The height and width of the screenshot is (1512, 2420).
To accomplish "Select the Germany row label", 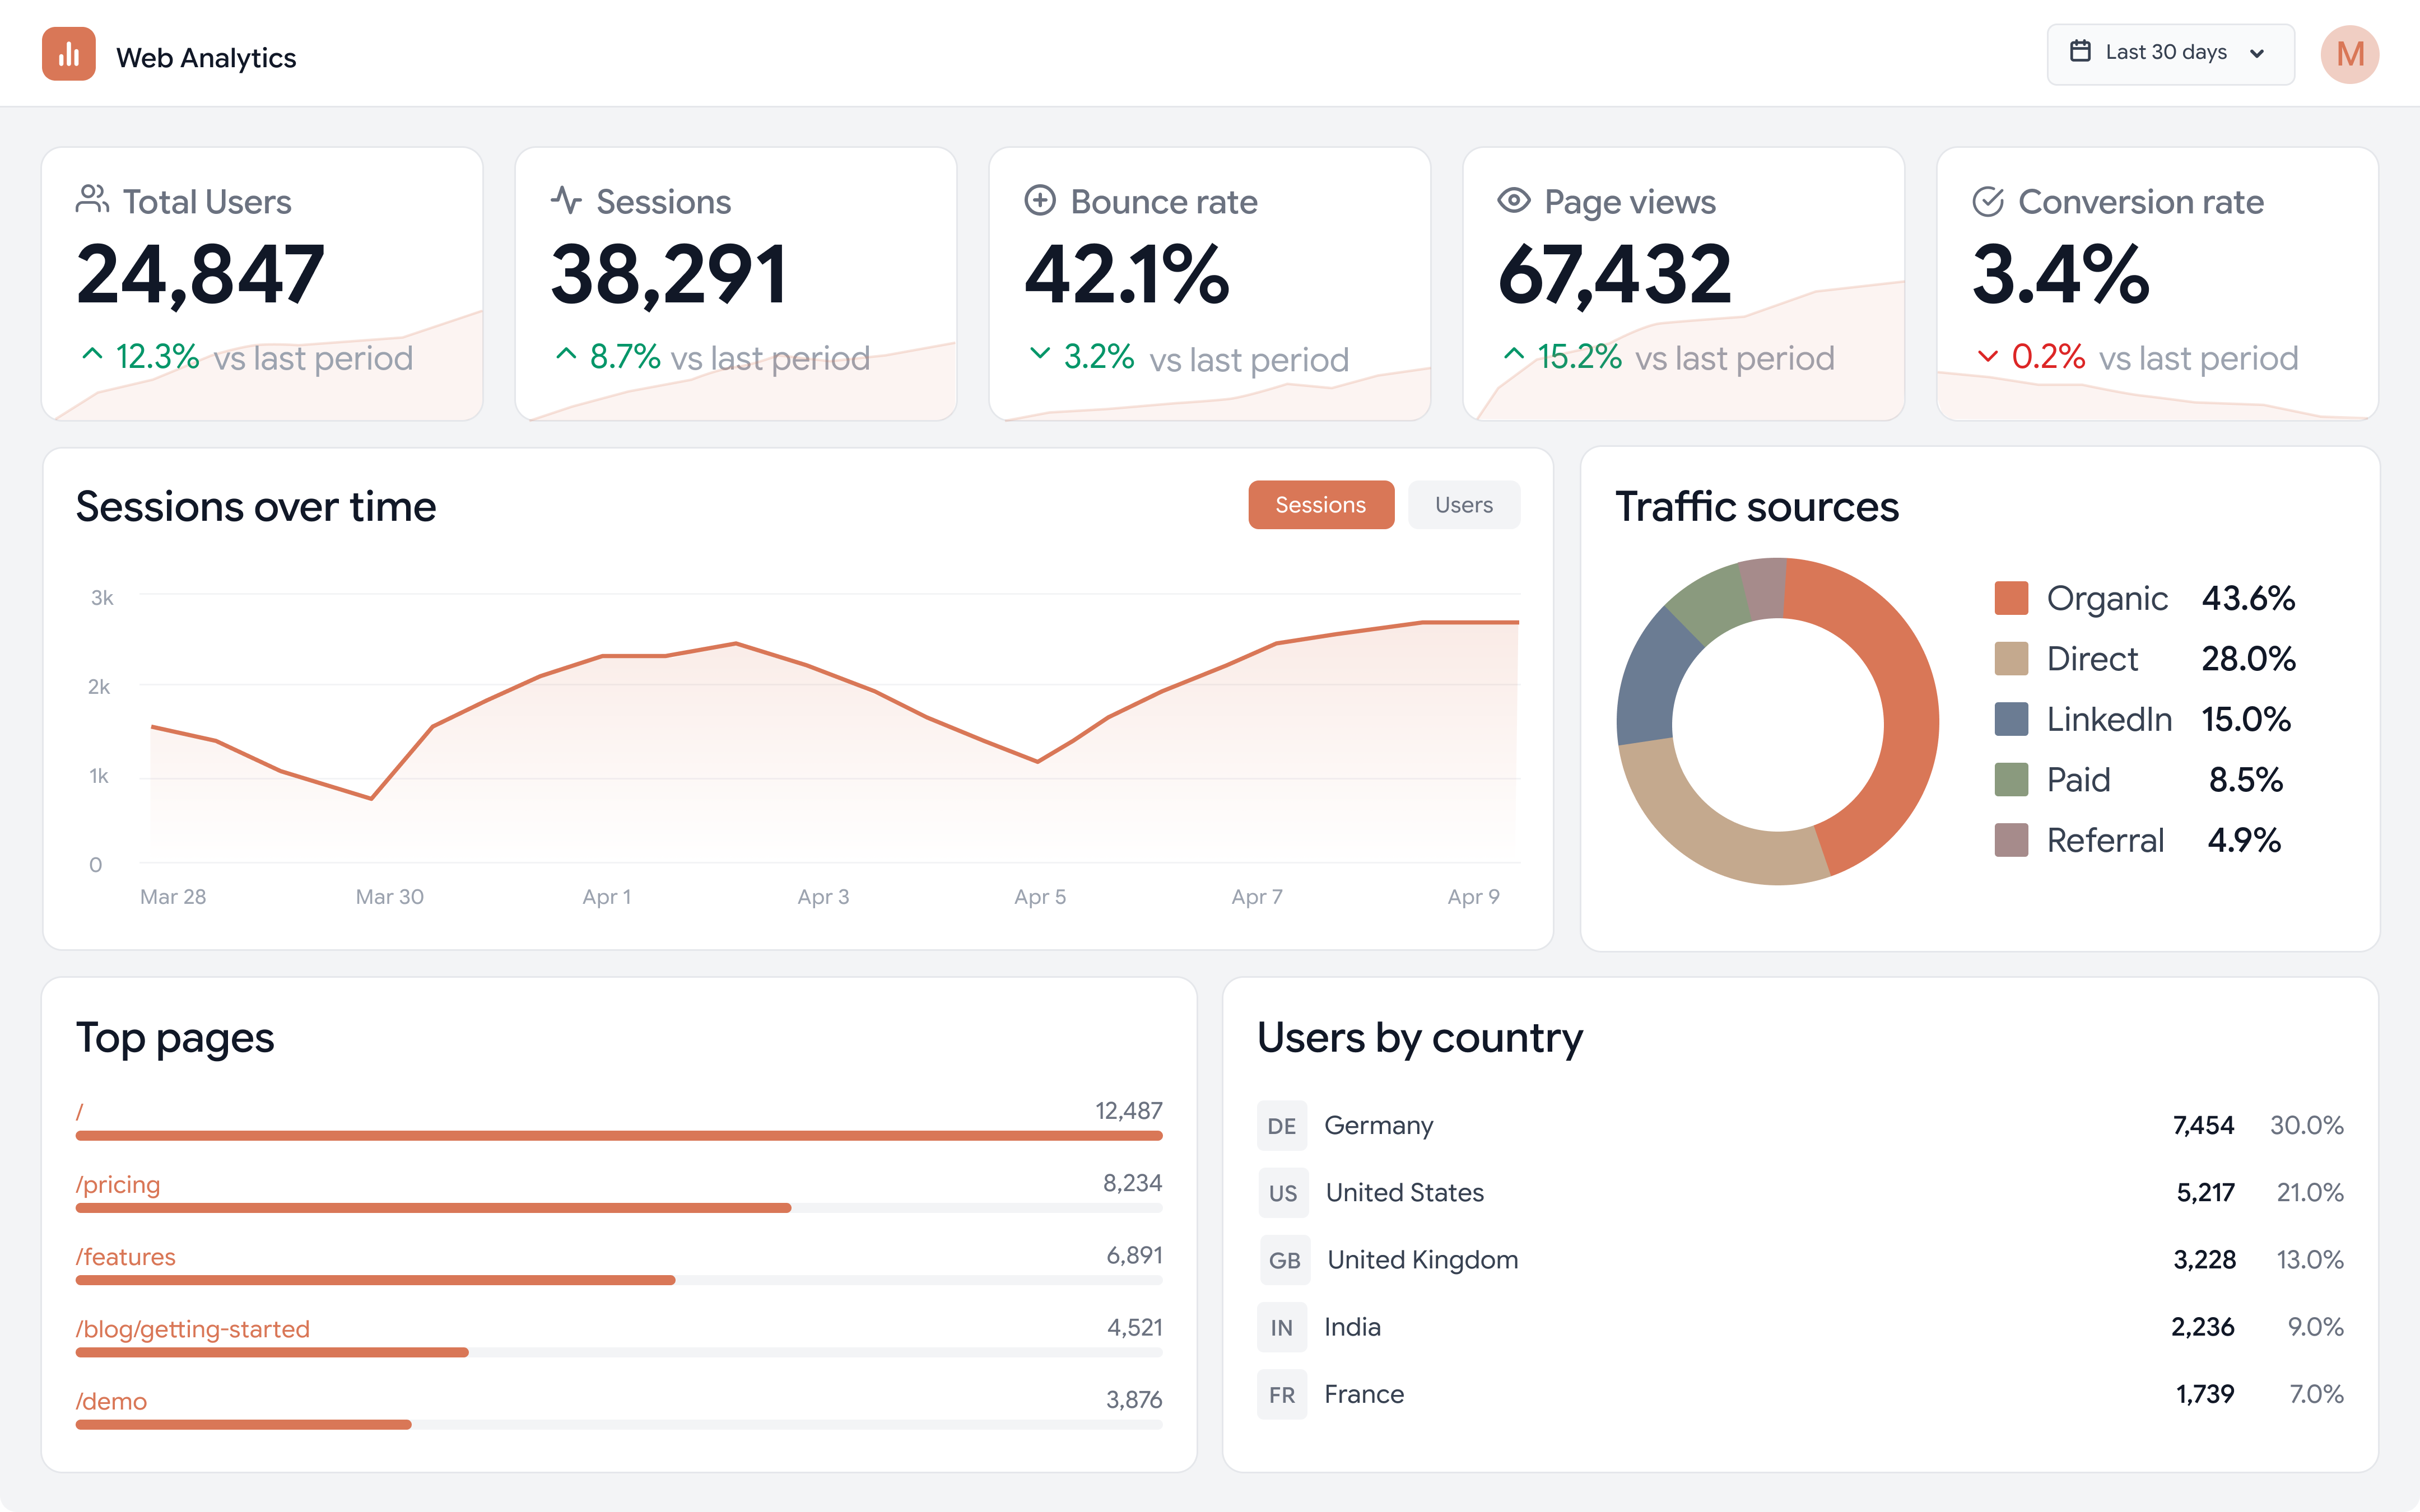I will [x=1378, y=1126].
